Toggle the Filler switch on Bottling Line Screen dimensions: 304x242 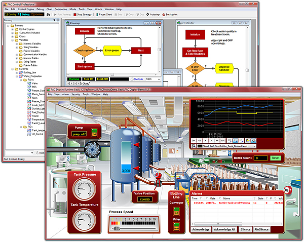point(176,227)
